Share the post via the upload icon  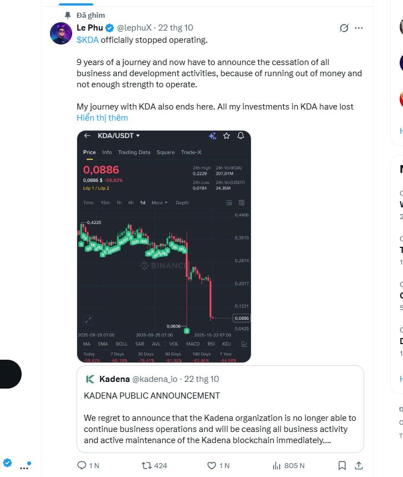click(359, 465)
